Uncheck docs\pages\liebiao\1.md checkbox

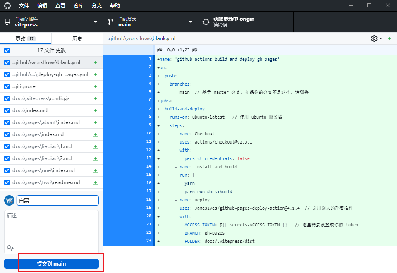pos(7,146)
